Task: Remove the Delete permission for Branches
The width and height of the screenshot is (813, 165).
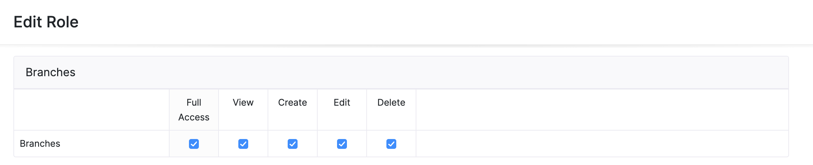Action: coord(391,144)
